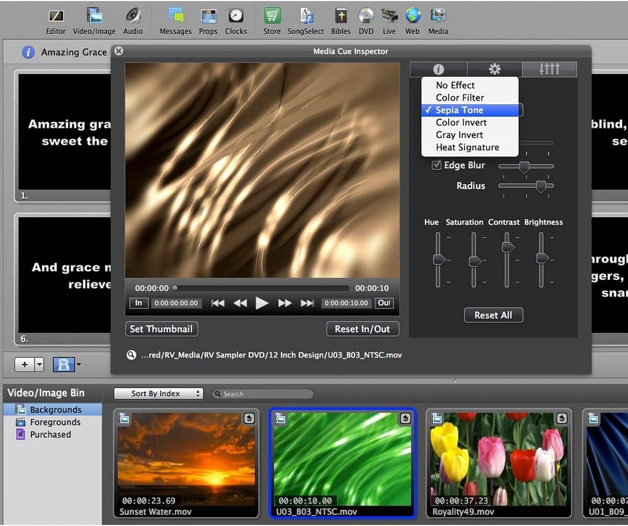
Task: Switch to the gear tab in Media Cue Inspector
Action: pos(494,69)
